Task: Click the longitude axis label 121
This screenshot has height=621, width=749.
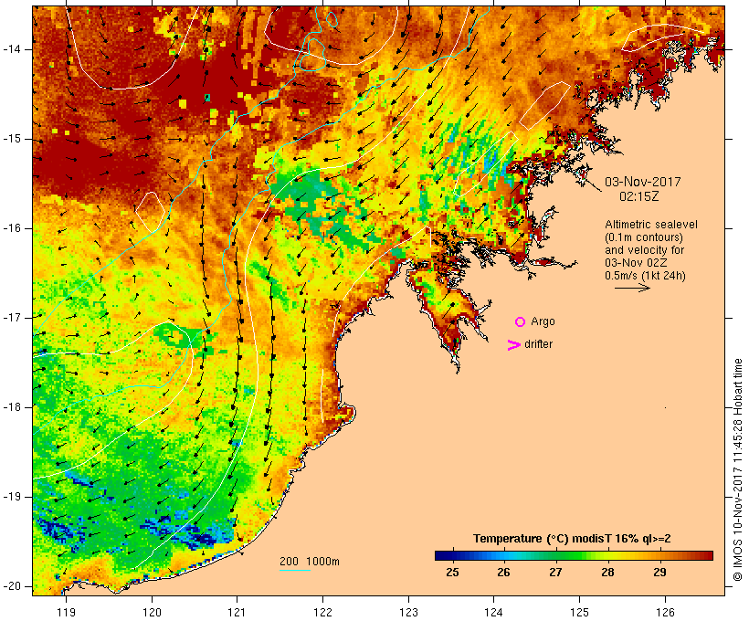Action: click(237, 612)
